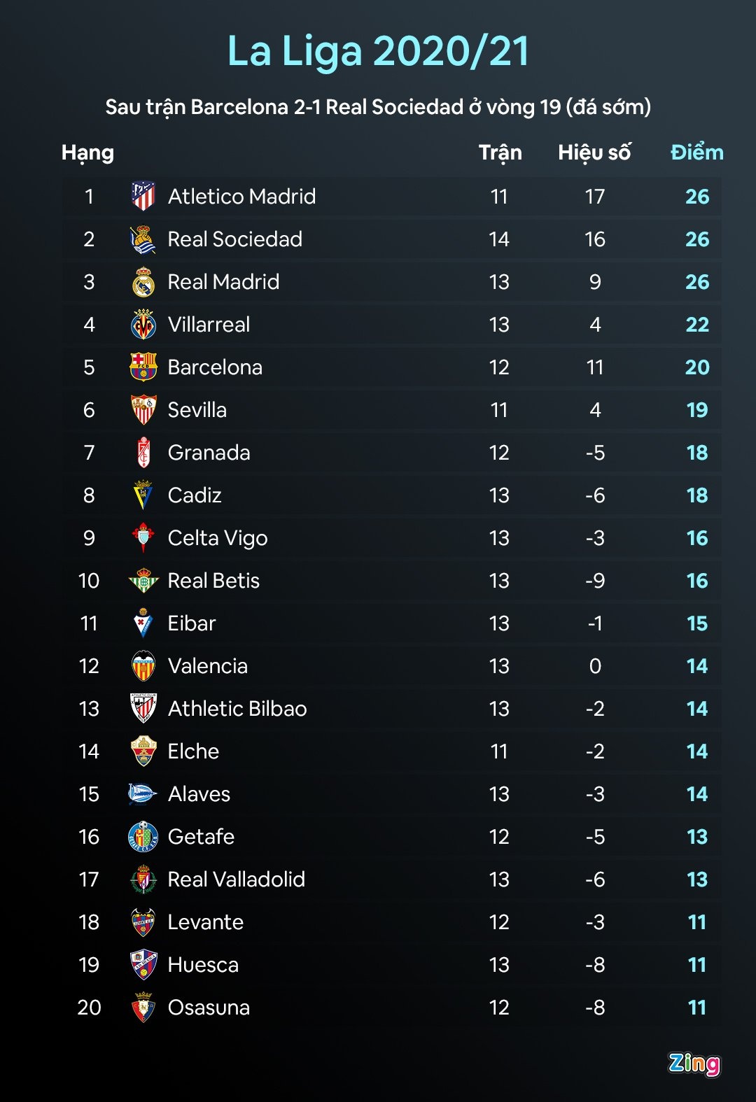
Task: Click the Real Betis team name
Action: click(213, 581)
